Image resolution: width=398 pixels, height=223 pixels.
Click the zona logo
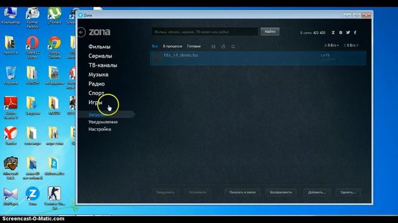(99, 32)
